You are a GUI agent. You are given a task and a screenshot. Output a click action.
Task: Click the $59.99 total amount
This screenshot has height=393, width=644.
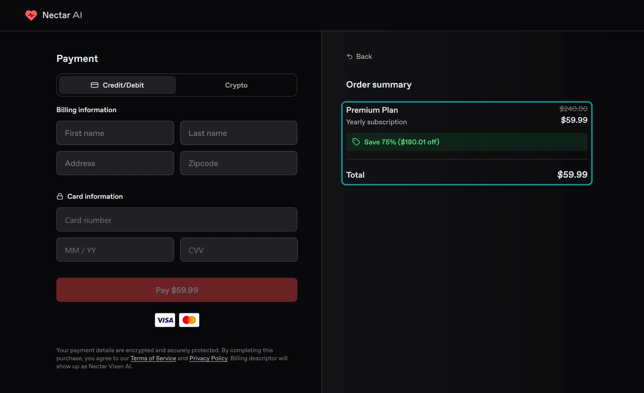click(x=572, y=175)
